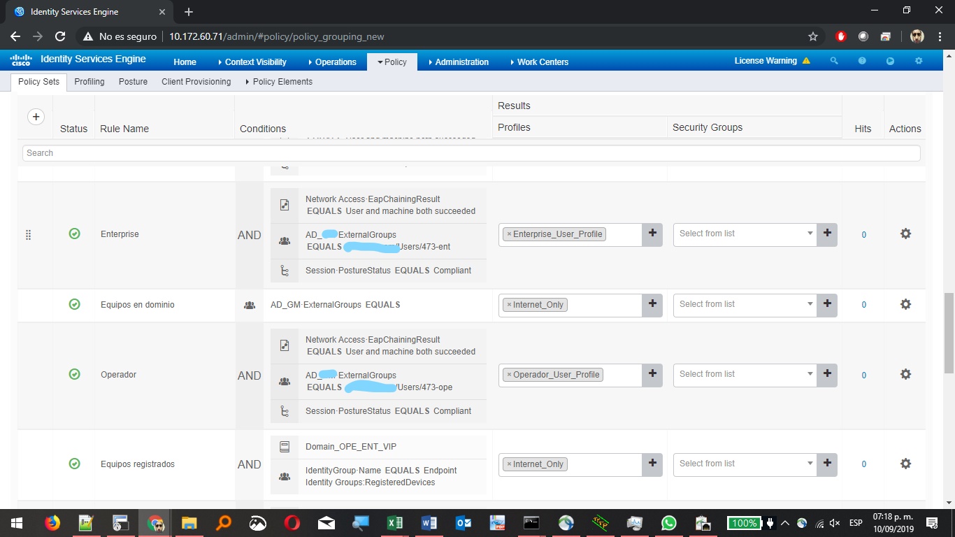Switch to the Posture tab
Image resolution: width=955 pixels, height=537 pixels.
tap(133, 82)
